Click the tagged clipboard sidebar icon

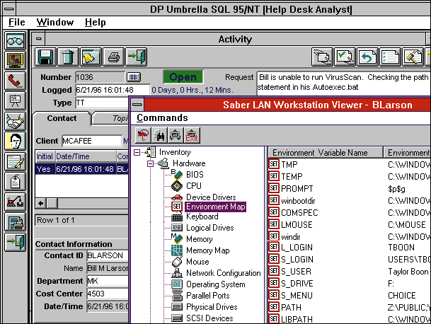click(16, 182)
